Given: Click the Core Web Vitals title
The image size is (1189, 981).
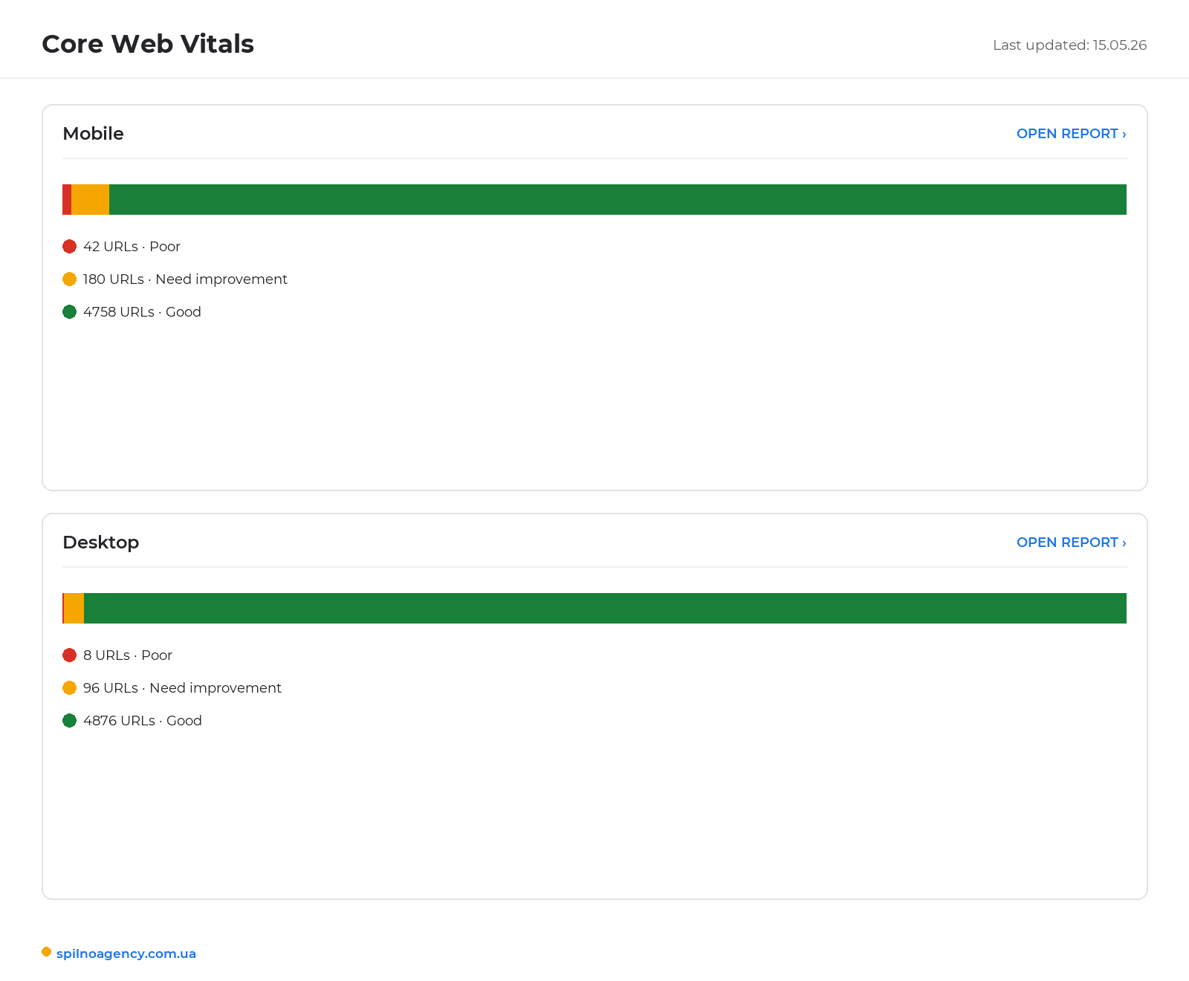Looking at the screenshot, I should point(148,44).
